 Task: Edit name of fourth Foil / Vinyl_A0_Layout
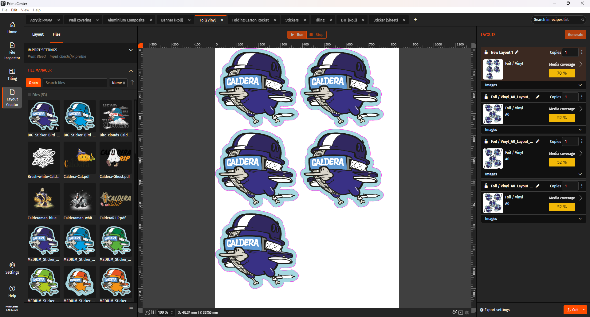click(537, 186)
